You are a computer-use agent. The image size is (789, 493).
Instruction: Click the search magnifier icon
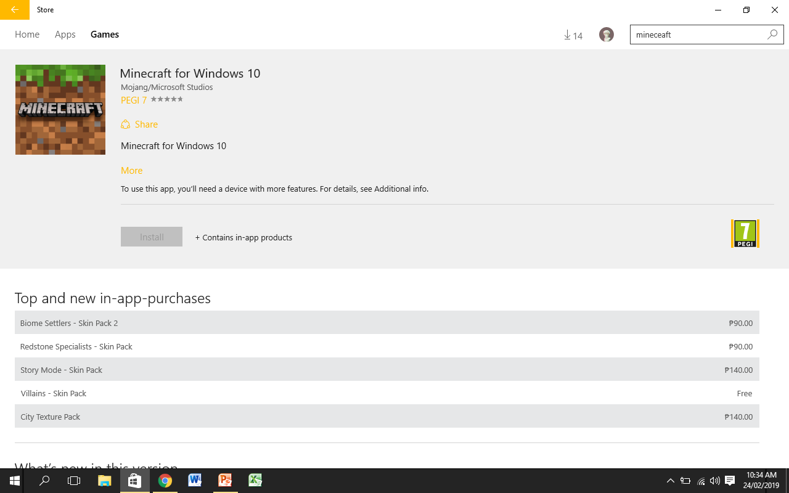point(772,35)
